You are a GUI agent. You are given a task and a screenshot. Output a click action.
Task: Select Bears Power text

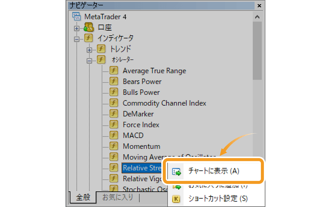point(142,81)
